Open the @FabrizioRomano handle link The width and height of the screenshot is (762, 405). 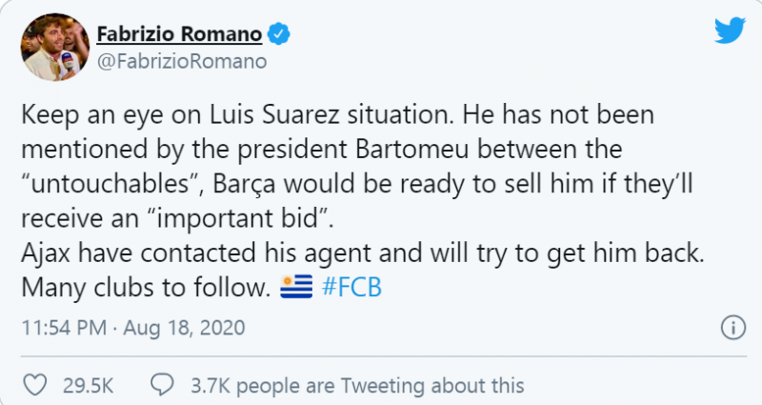181,63
